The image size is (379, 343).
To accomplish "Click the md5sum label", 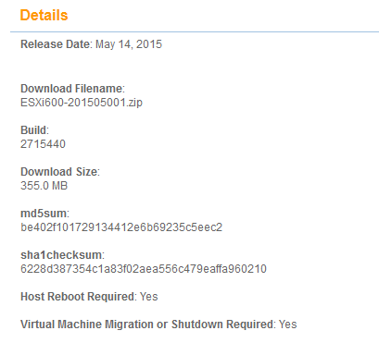I will tap(44, 214).
